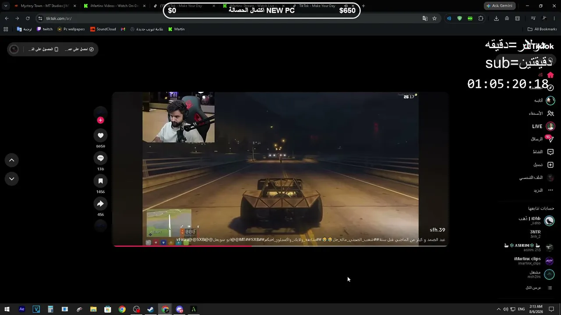Share the video with the arrow icon
561x315 pixels.
100,203
